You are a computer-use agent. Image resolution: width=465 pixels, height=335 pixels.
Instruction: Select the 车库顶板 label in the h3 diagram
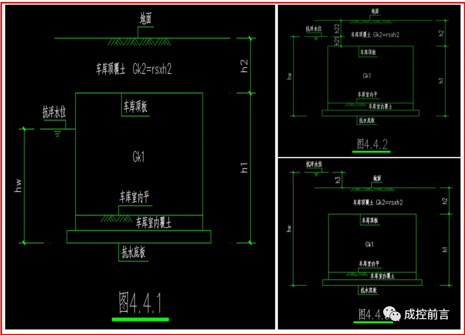(x=370, y=221)
